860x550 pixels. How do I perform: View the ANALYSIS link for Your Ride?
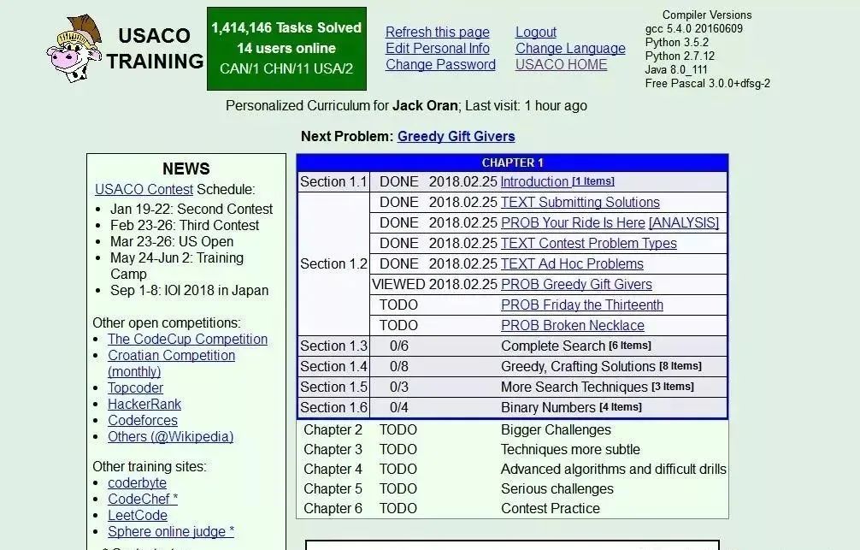(x=683, y=223)
